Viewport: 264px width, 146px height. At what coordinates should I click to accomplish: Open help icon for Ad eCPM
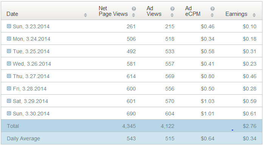(x=213, y=9)
